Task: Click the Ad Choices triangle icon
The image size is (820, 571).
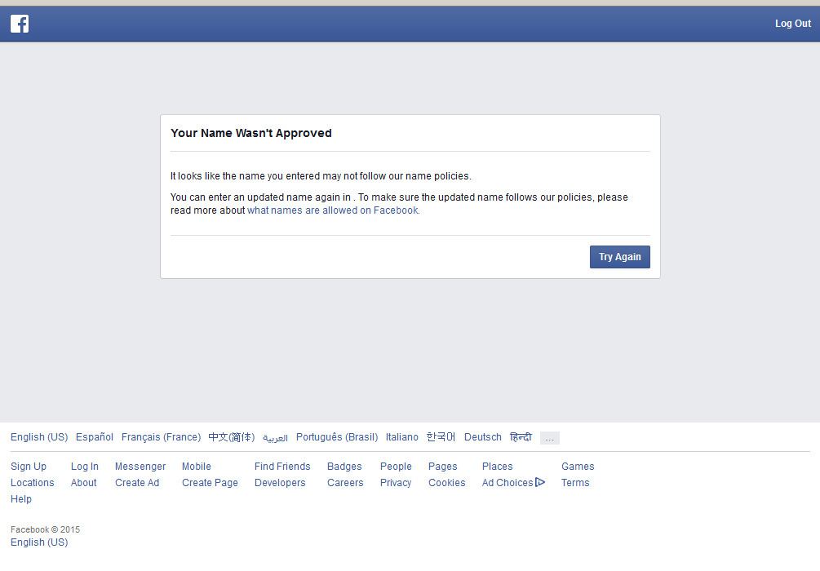Action: coord(540,482)
